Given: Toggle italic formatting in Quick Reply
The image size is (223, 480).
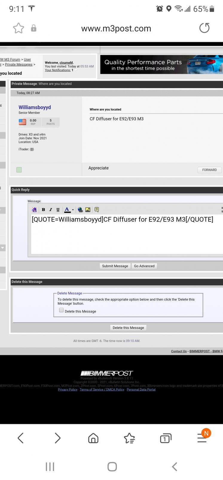Looking at the screenshot, I should 51,210.
